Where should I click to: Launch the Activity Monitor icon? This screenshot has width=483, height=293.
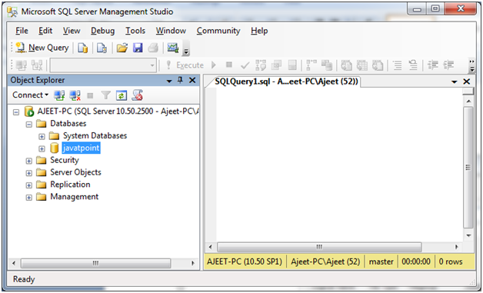click(x=173, y=48)
